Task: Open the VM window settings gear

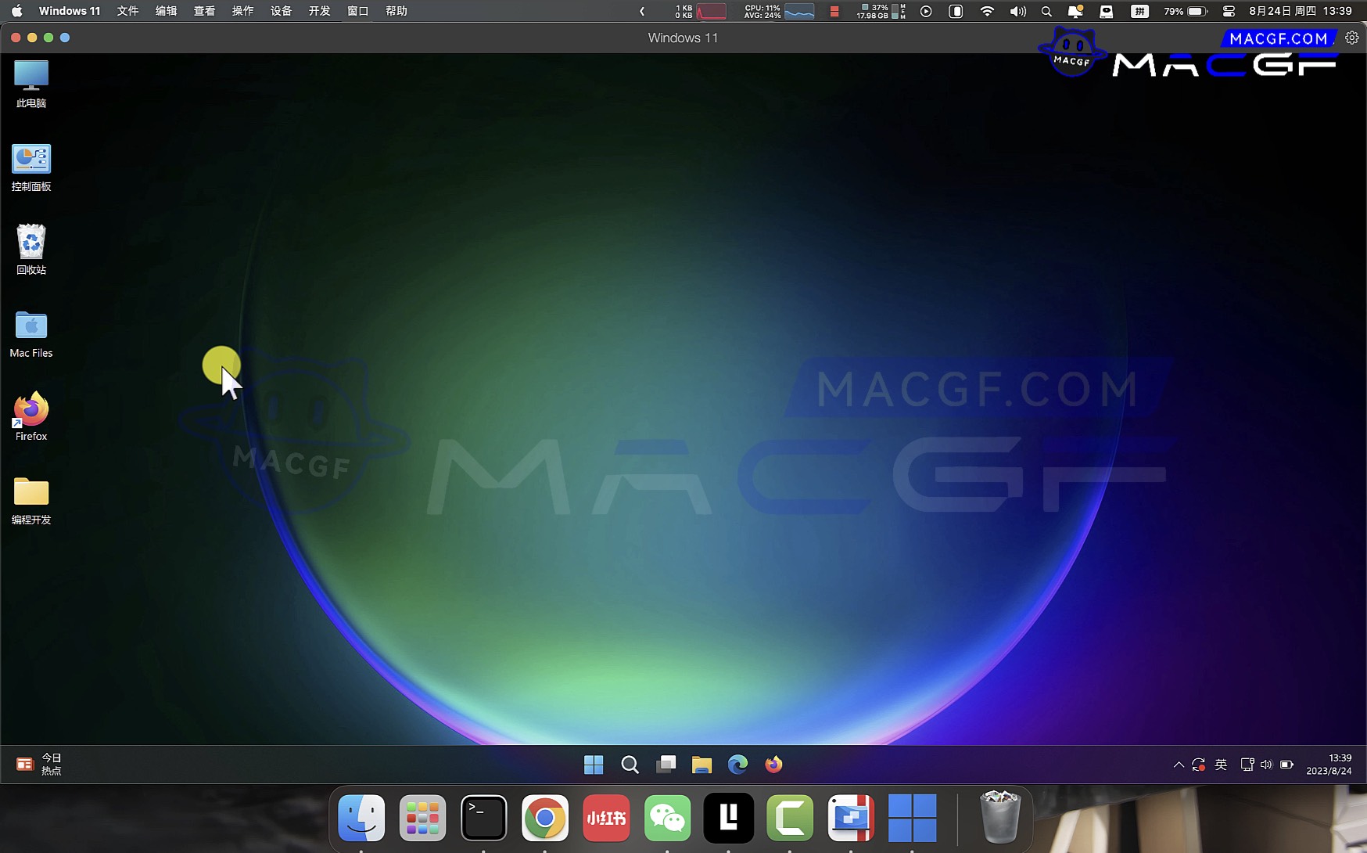Action: (1351, 38)
